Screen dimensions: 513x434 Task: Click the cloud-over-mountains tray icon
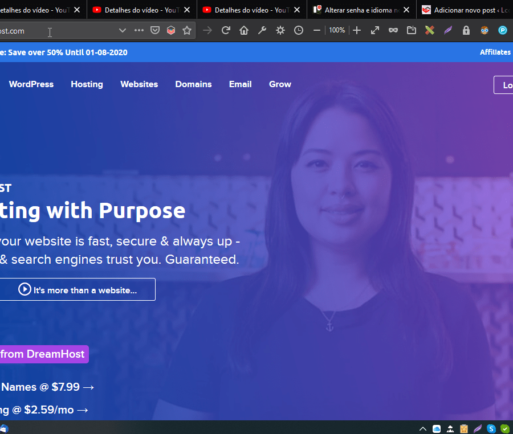[x=450, y=428]
